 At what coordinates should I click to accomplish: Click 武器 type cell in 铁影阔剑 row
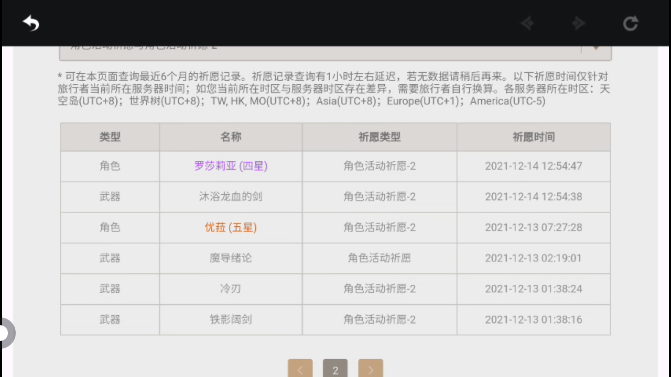point(110,319)
